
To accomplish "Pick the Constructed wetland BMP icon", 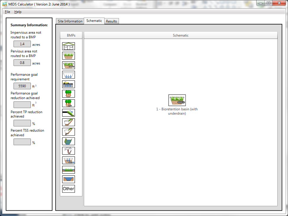I will pos(69,169).
